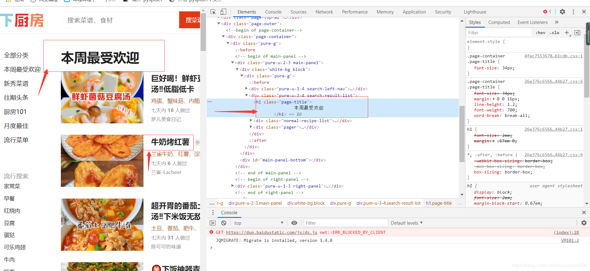Open the 4fec7553678…b1cdb.css:1 source link
The height and width of the screenshot is (271, 590).
pyautogui.click(x=553, y=56)
